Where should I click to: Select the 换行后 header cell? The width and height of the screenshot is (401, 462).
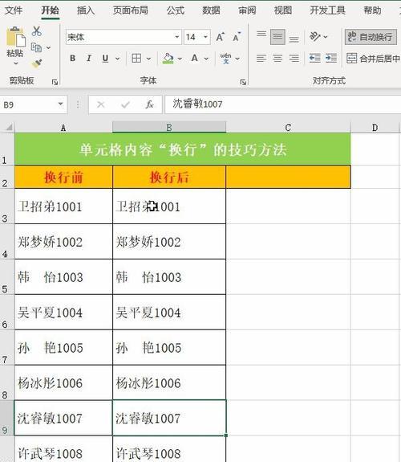[169, 177]
